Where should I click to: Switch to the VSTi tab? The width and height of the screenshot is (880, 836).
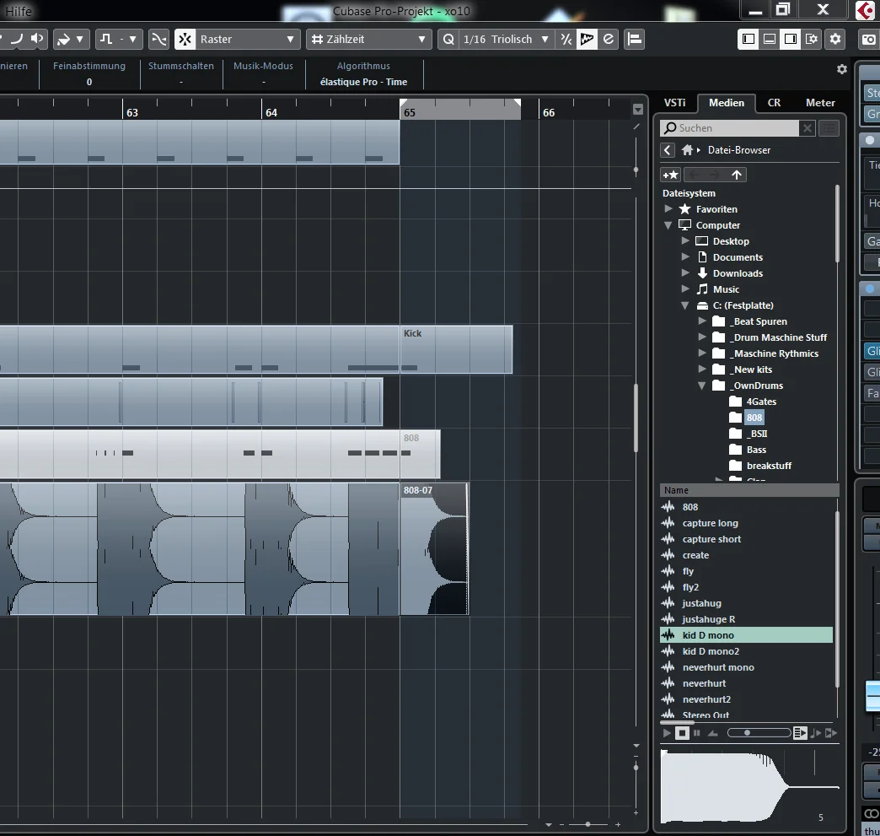674,103
